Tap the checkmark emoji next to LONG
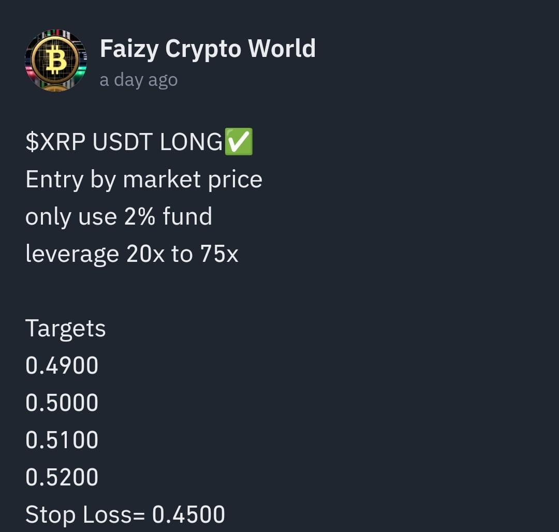This screenshot has width=559, height=532. (x=238, y=142)
